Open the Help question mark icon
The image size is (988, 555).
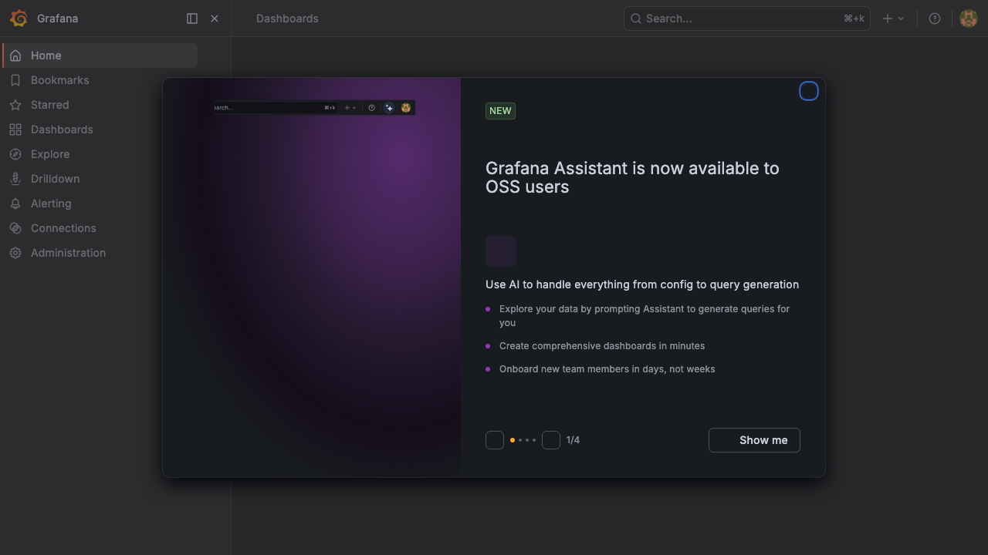pyautogui.click(x=935, y=18)
